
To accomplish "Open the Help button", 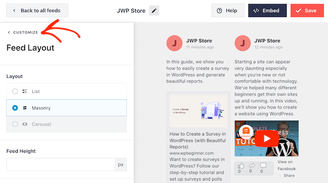I will 228,11.
